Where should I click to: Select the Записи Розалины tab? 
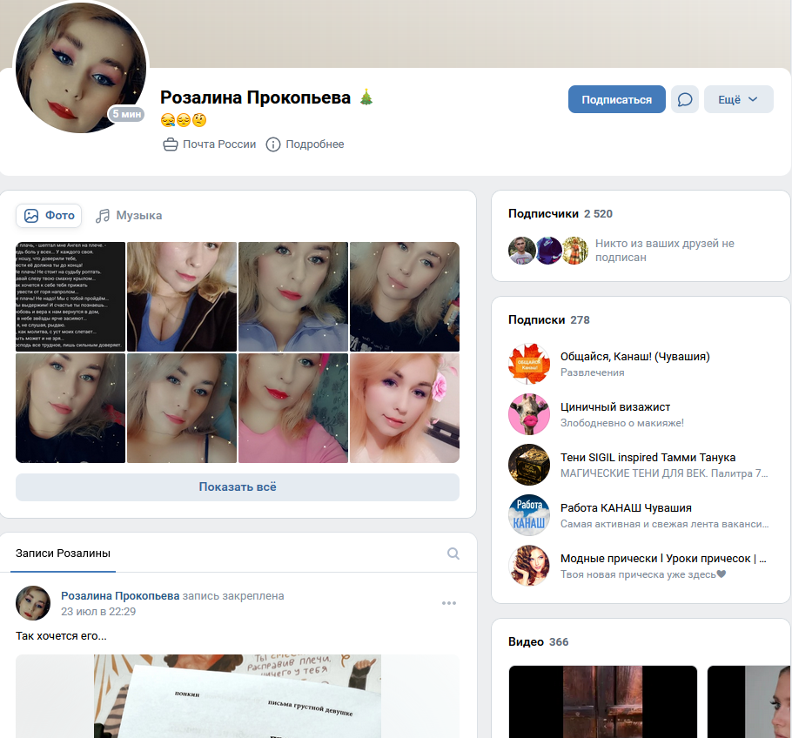[x=63, y=553]
